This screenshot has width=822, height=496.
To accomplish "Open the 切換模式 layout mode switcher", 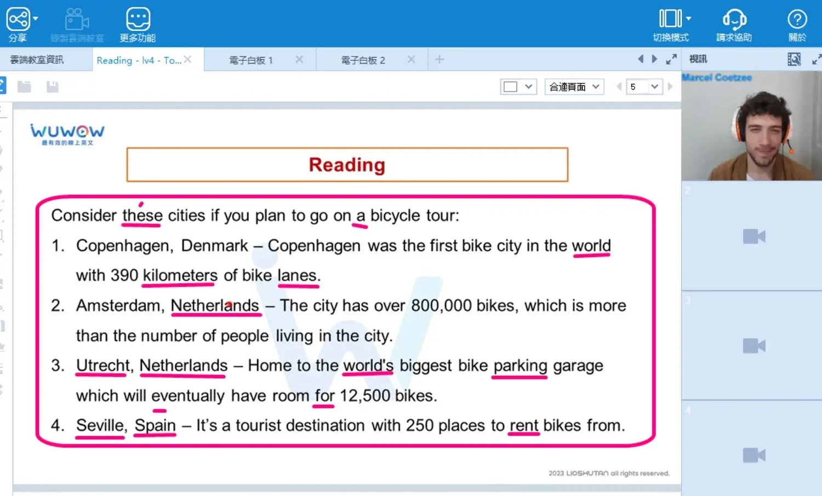I will coord(670,25).
